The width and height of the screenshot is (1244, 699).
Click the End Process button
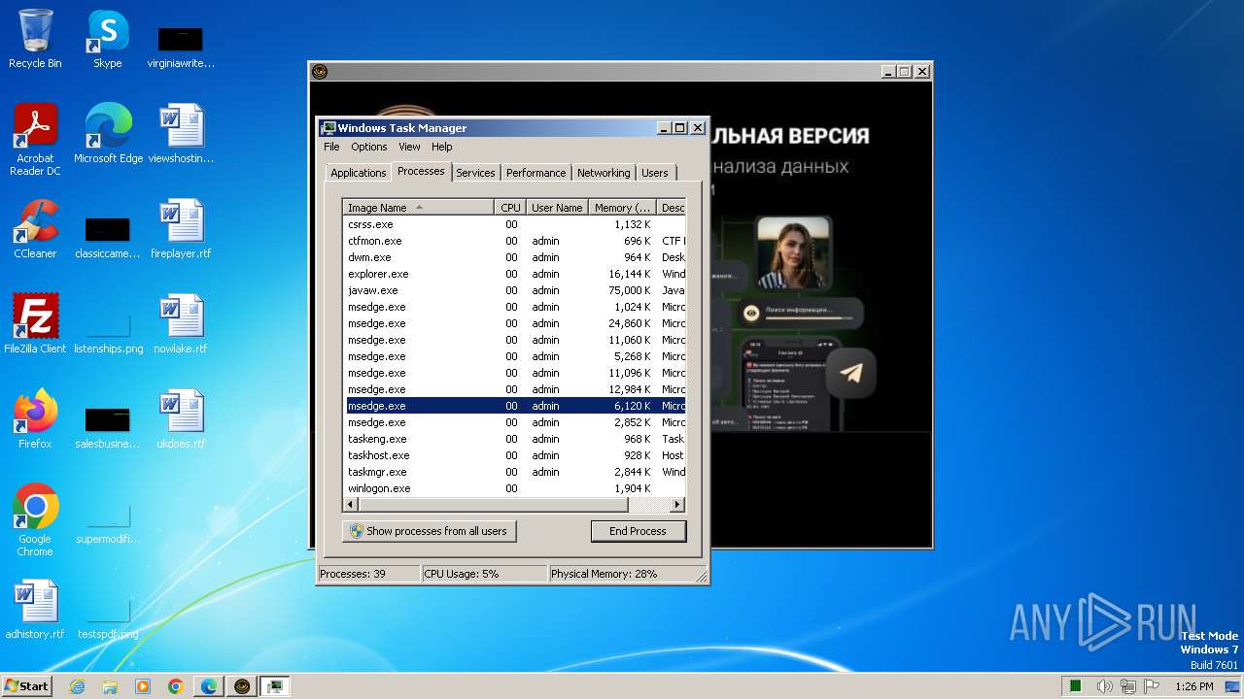click(x=638, y=531)
